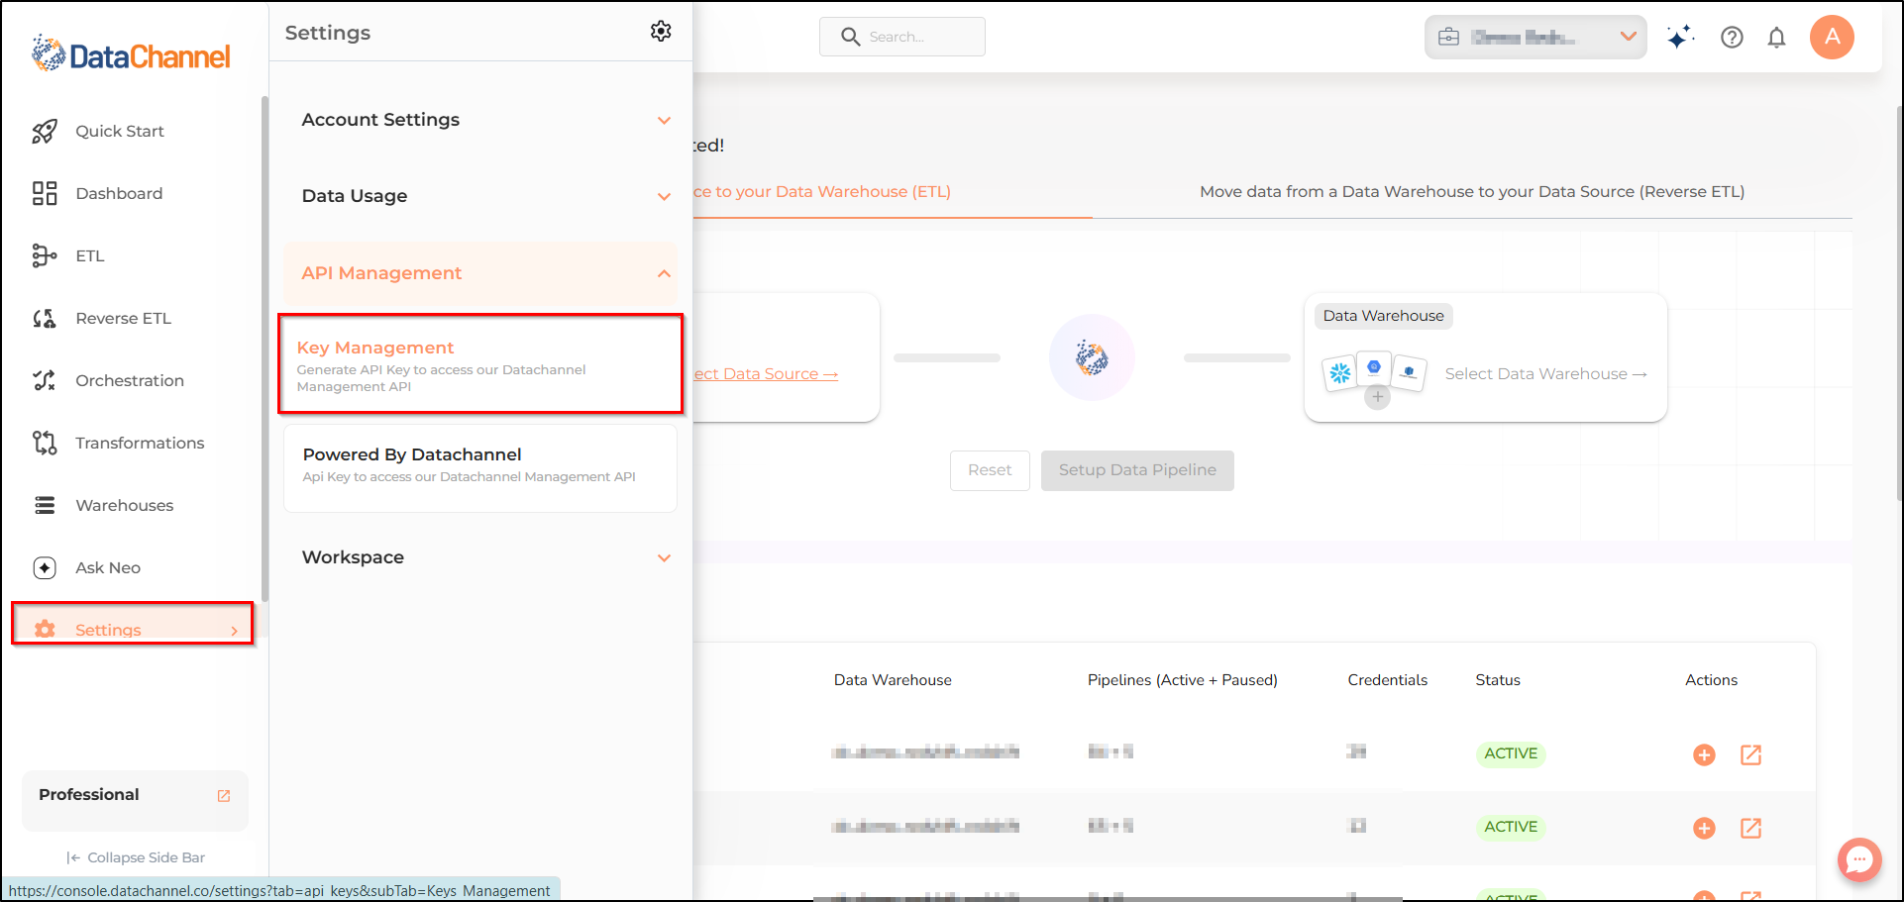This screenshot has height=902, width=1904.
Task: Open external link icon in first ACTIVE row
Action: tap(1750, 754)
